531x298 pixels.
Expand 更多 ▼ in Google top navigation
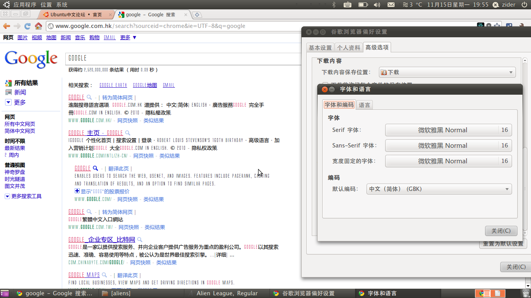click(x=128, y=38)
